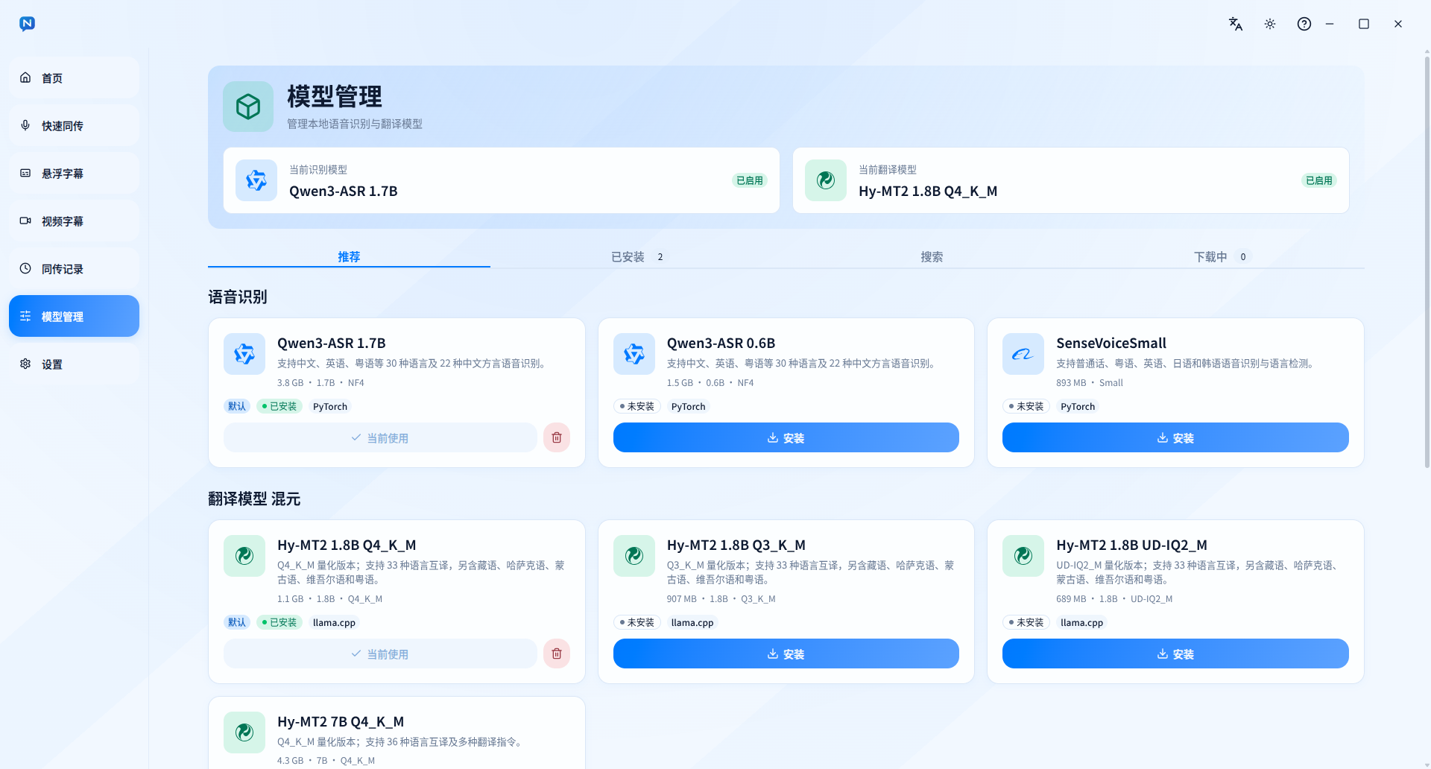This screenshot has height=769, width=1431.
Task: Click the 当前识别模型 Qwen3-ASR 1.7B card
Action: click(x=502, y=180)
